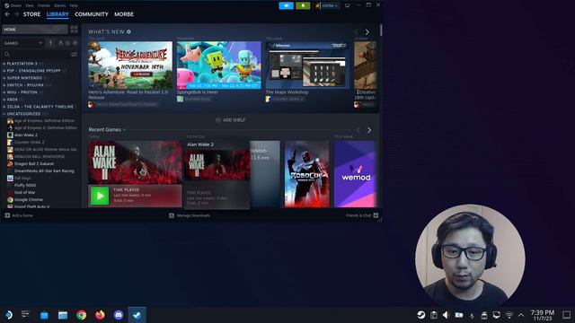Viewport: 575px width, 323px height.
Task: Open the file manager from taskbar
Action: (x=63, y=315)
